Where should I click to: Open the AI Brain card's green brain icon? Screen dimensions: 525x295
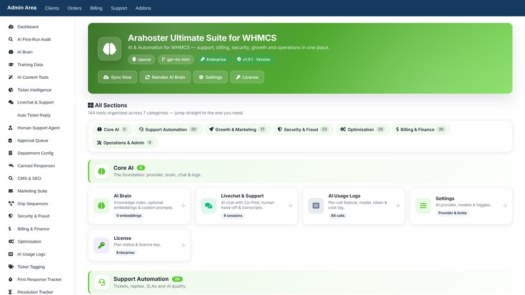101,205
